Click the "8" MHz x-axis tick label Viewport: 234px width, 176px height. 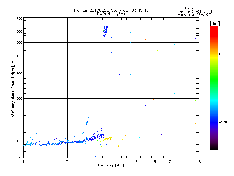(155, 162)
